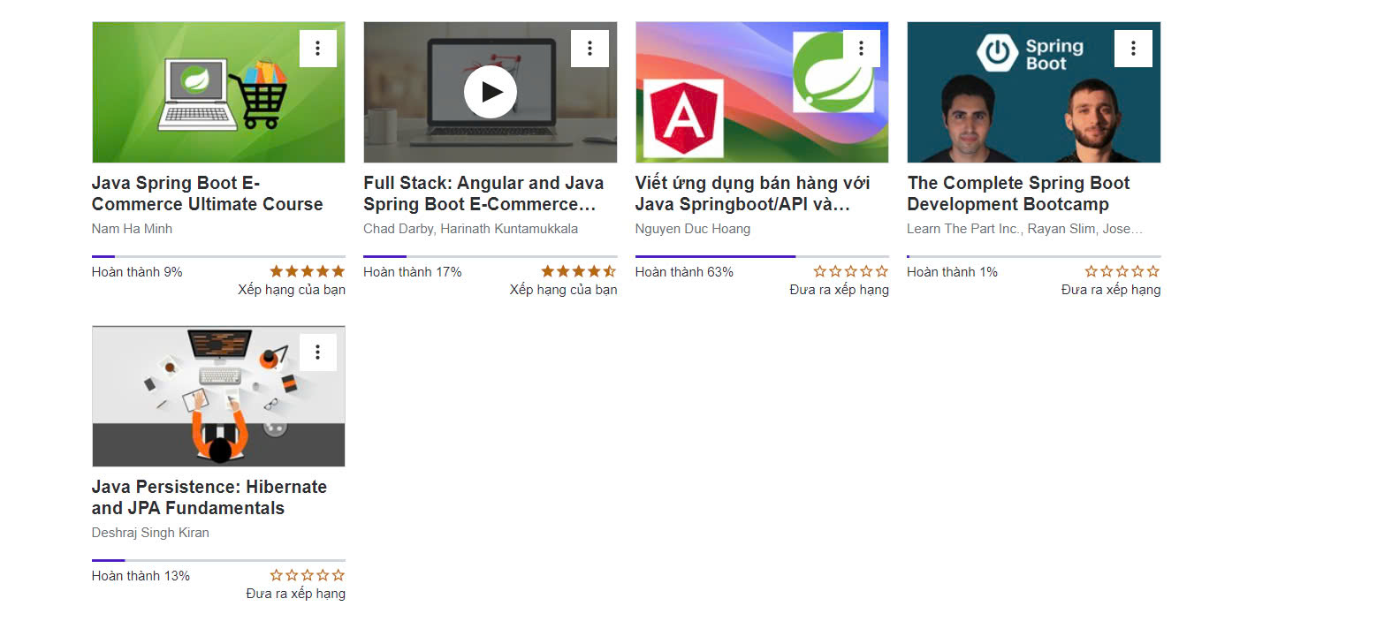Image resolution: width=1392 pixels, height=629 pixels.
Task: Click 'Hoàn thành 13%' text
Action: [x=141, y=576]
